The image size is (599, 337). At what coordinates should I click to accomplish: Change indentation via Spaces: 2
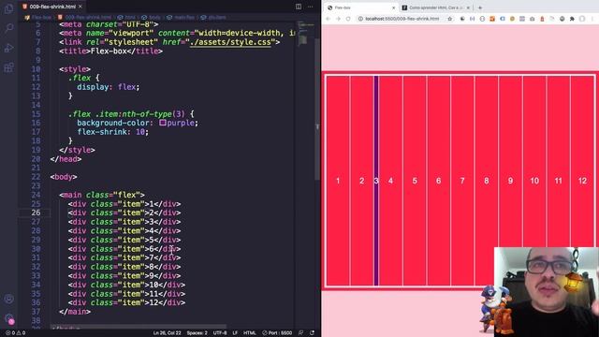(x=197, y=333)
